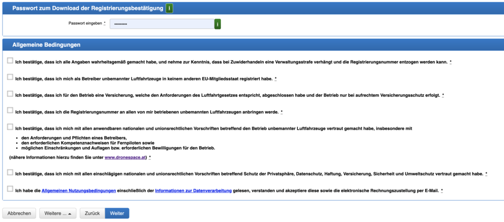Click the Passwort eingeben input field
Viewport: 504px width, 222px height.
pos(161,24)
